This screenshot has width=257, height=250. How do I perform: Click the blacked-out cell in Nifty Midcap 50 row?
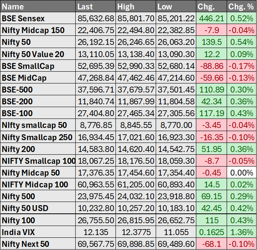click(241, 173)
